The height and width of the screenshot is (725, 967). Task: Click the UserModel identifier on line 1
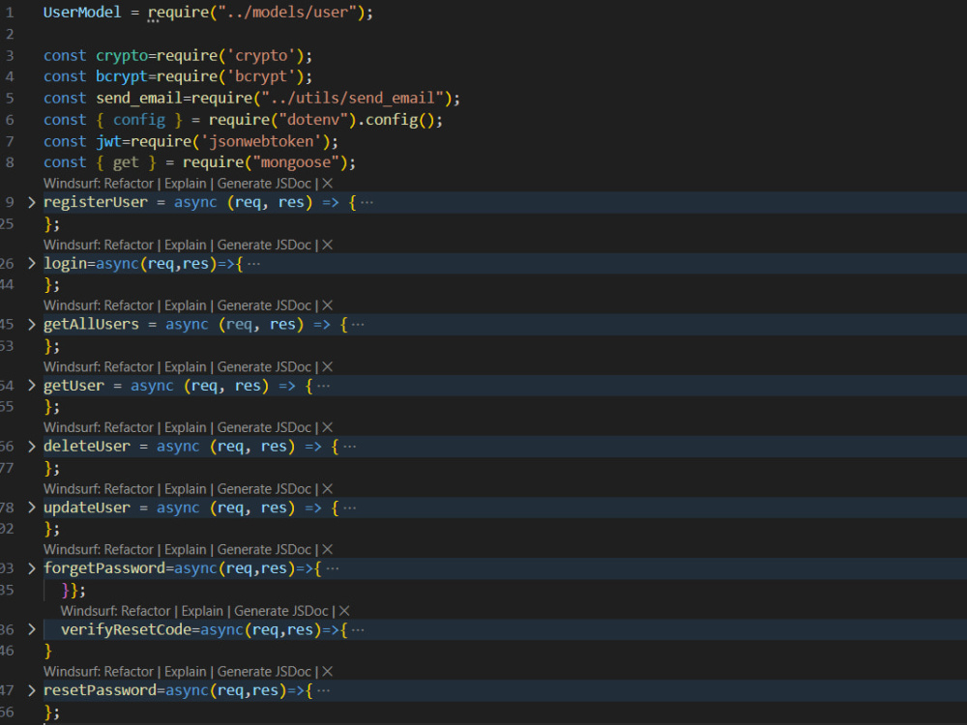[82, 13]
